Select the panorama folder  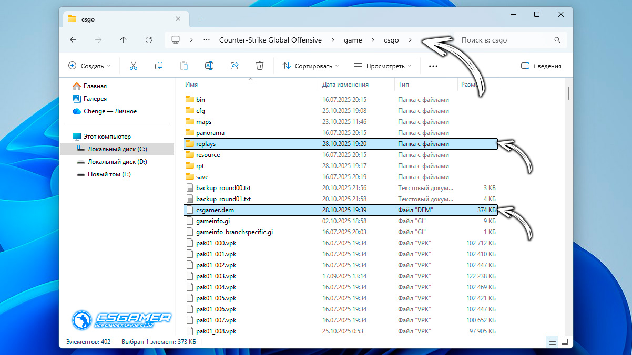coord(340,133)
